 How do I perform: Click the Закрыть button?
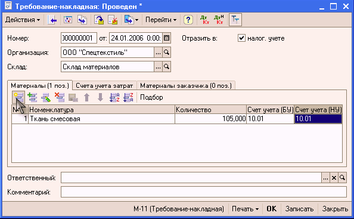pyautogui.click(x=335, y=209)
